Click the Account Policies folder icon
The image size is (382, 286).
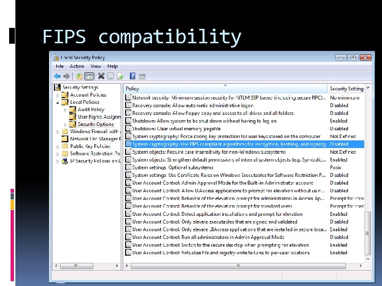pos(65,95)
